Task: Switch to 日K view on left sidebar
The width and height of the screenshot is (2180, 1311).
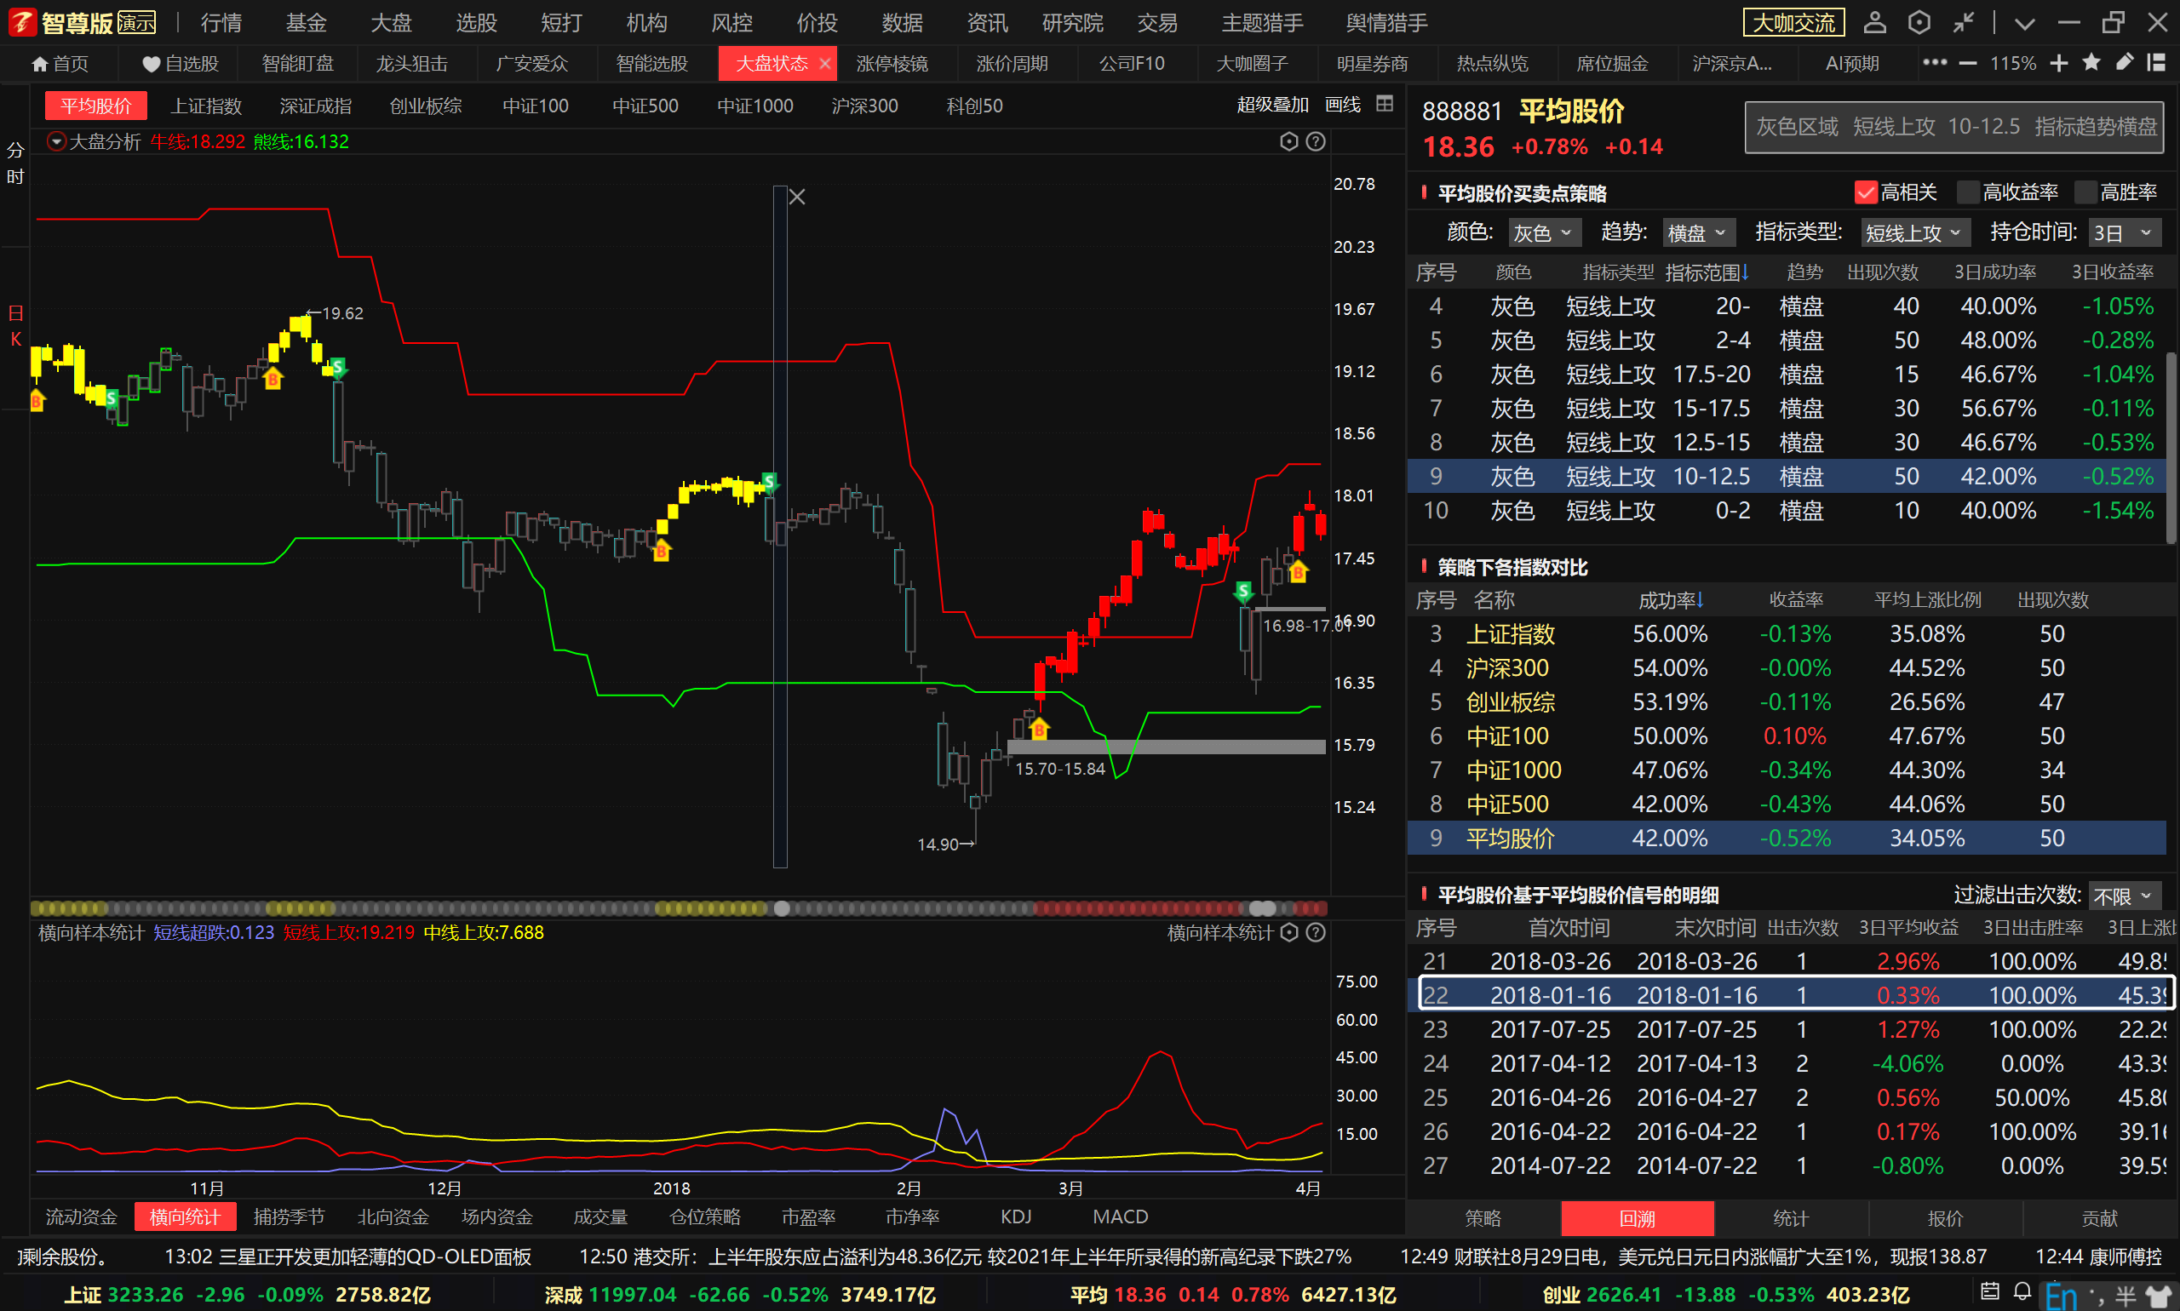Action: (15, 326)
